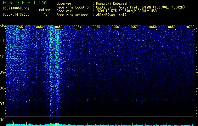Click the meteor count value 17
The height and width of the screenshot is (126, 198).
(46, 14)
